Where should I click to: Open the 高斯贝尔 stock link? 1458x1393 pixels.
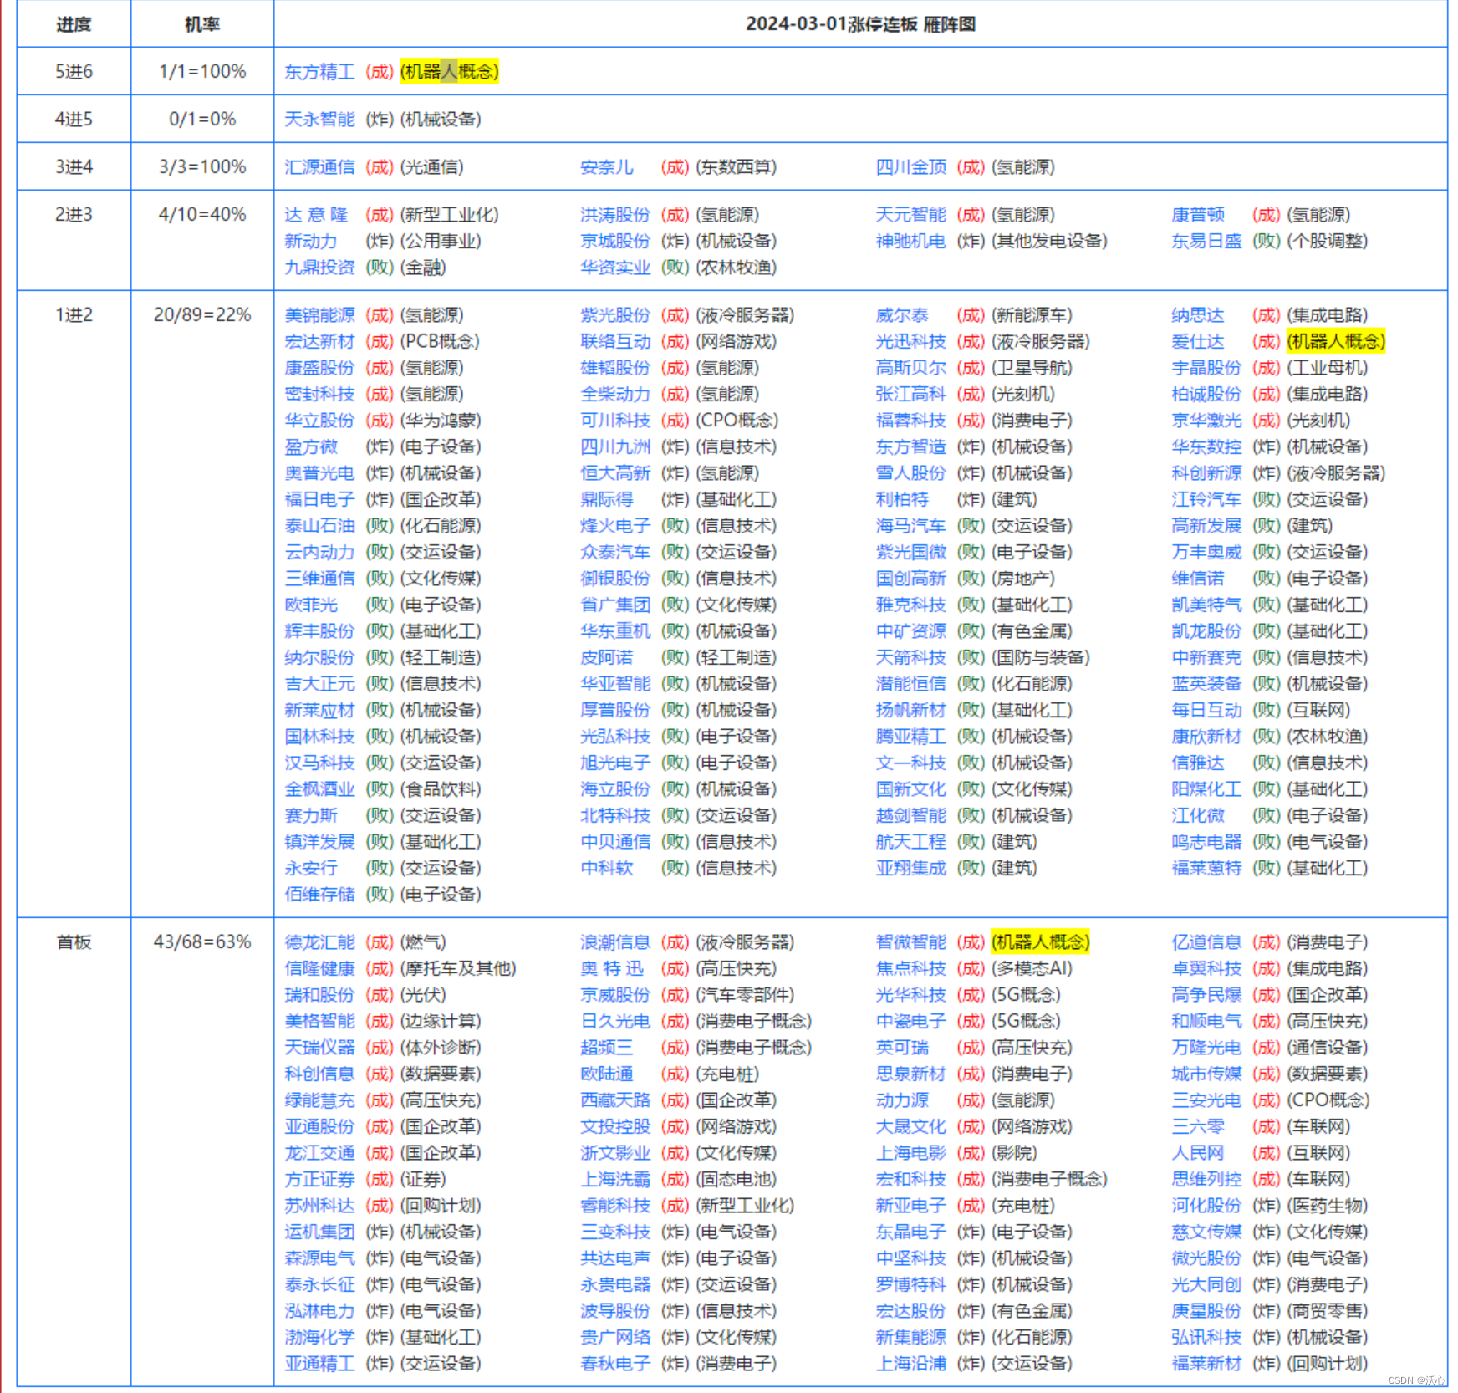[910, 368]
